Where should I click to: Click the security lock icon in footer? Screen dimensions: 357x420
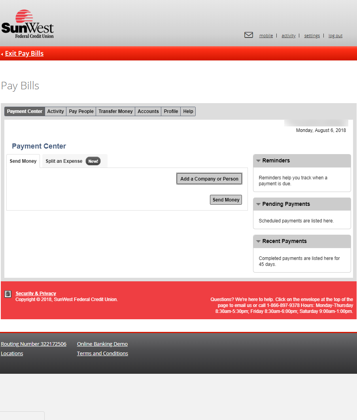pos(8,294)
